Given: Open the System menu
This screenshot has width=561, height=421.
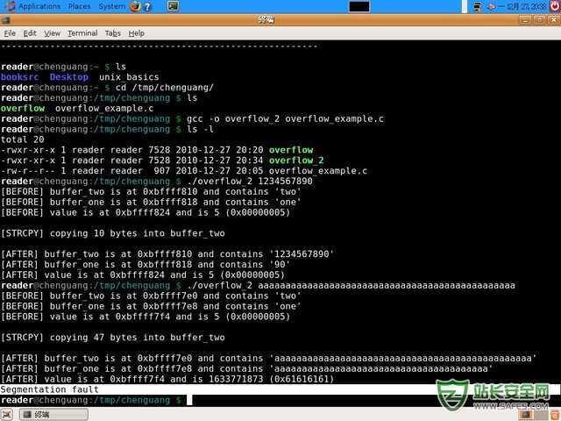Looking at the screenshot, I should (112, 6).
